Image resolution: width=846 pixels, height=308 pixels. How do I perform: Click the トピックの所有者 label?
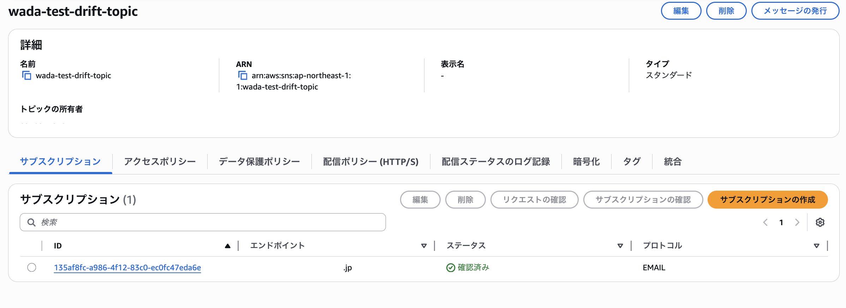[x=52, y=109]
